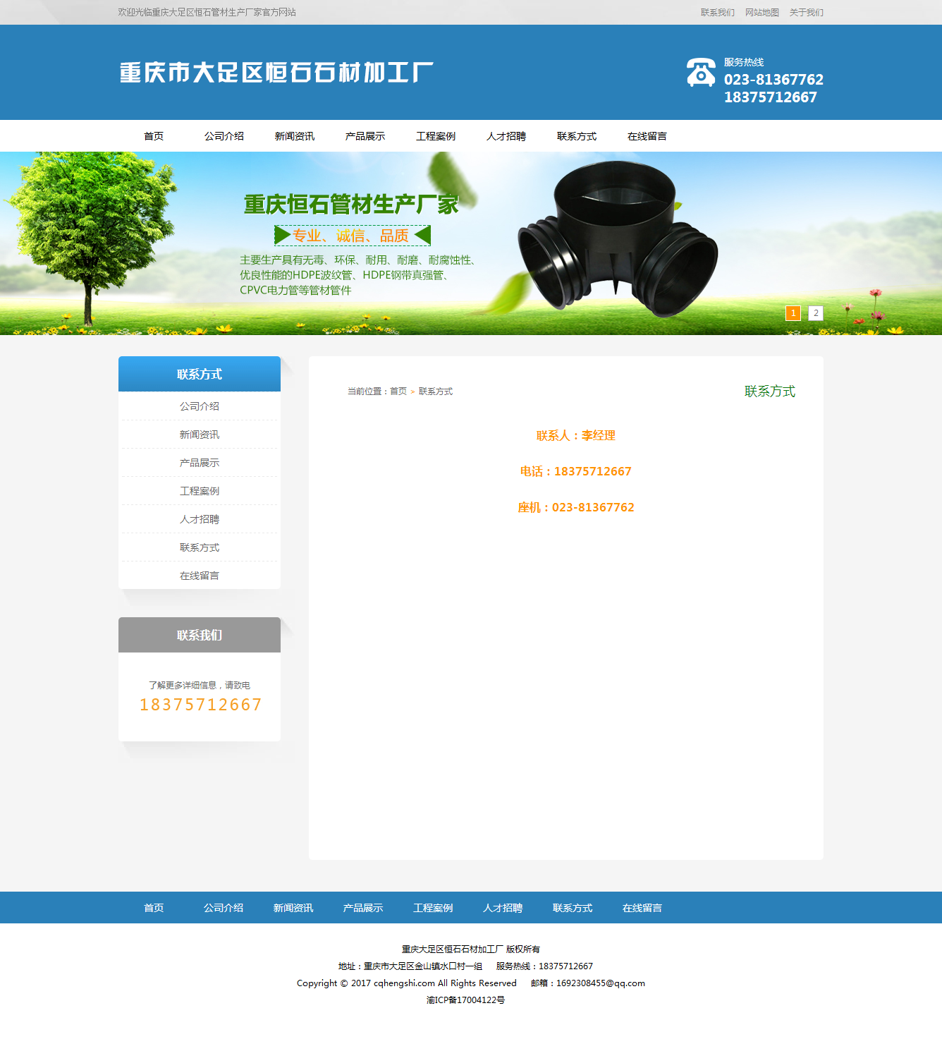This screenshot has height=1044, width=942.
Task: Switch to banner slide 2
Action: point(815,313)
